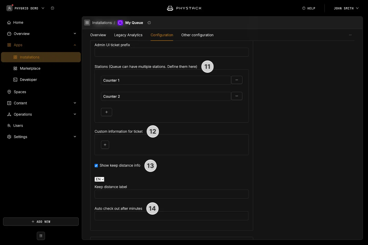This screenshot has height=245, width=368.
Task: Switch to Other configuration tab
Action: point(197,35)
